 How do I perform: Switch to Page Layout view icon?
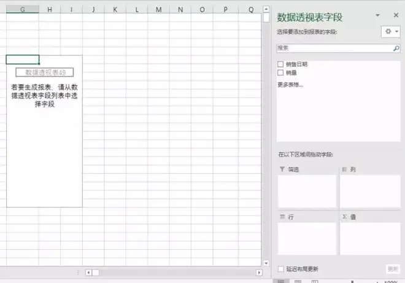(298, 281)
